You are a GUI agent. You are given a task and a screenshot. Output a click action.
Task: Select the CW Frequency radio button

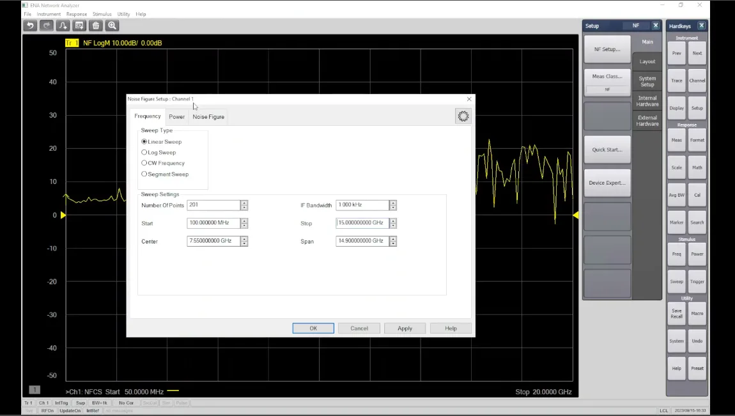[x=144, y=163]
